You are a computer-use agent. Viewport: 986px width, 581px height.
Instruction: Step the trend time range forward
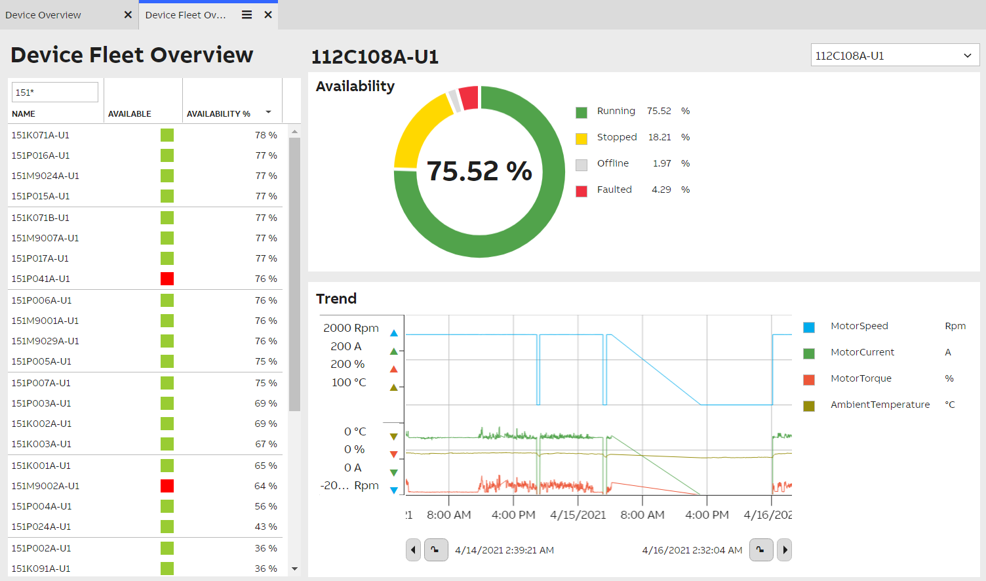pos(785,550)
